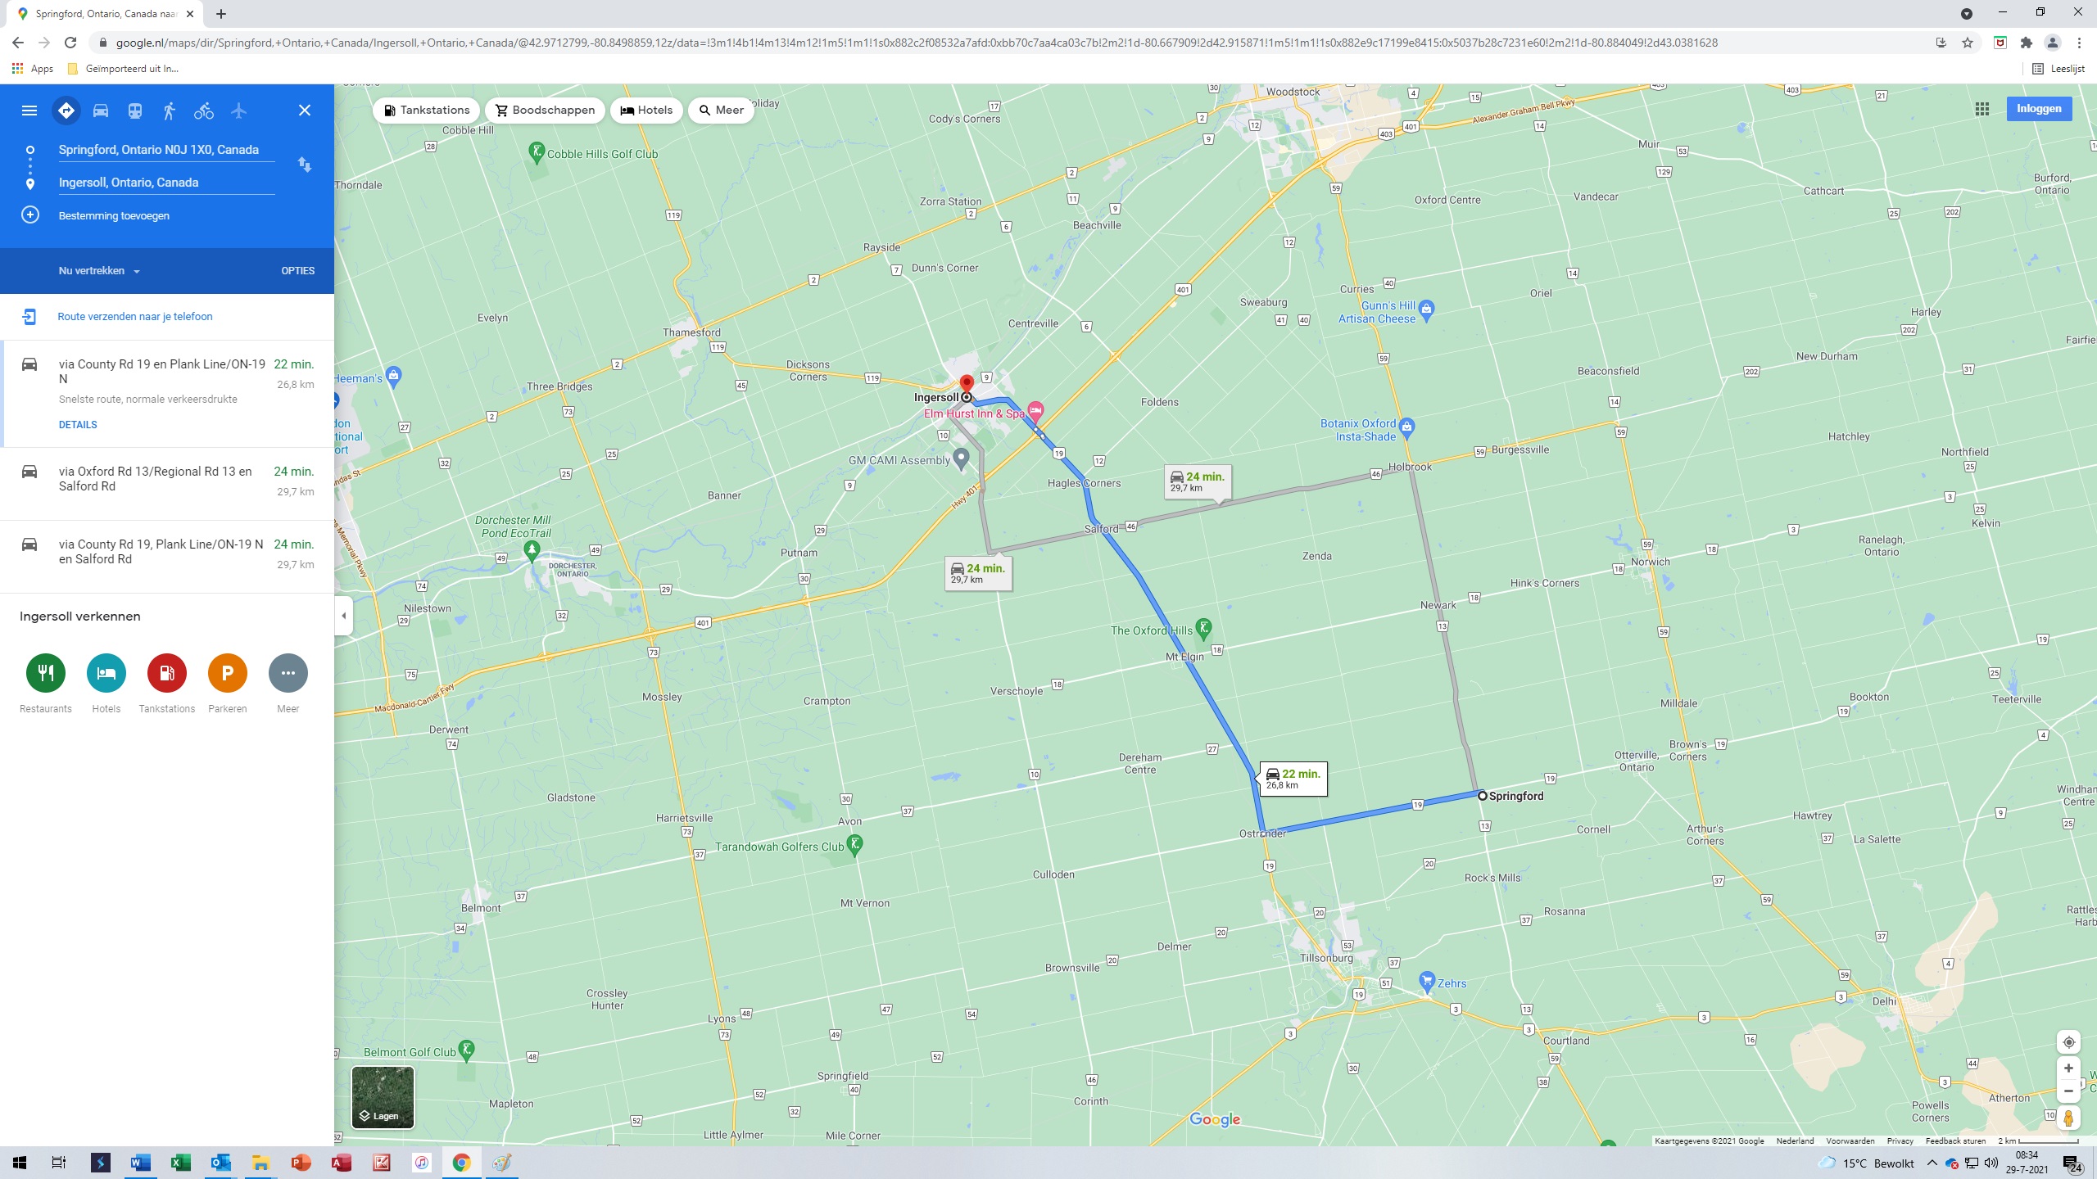Open Outlook from taskbar
Screen dimensions: 2097x1179
pos(220,1163)
